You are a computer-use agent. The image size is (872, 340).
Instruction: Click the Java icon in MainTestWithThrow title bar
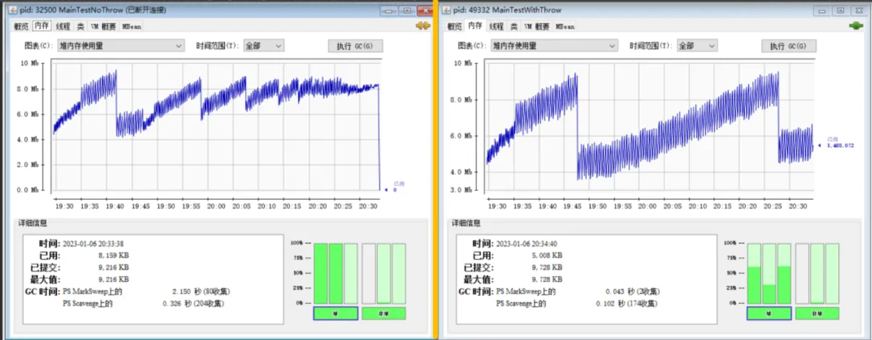click(x=446, y=10)
